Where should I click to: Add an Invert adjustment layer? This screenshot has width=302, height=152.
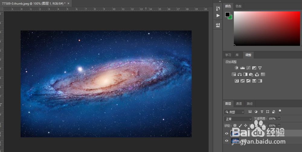coord(237,81)
